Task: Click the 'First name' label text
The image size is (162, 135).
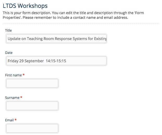Action: [14, 75]
